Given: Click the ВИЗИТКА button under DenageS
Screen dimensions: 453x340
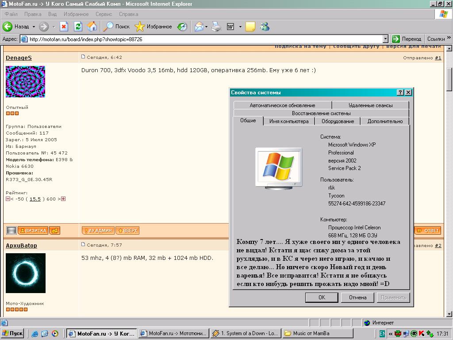Looking at the screenshot, I should [33, 230].
